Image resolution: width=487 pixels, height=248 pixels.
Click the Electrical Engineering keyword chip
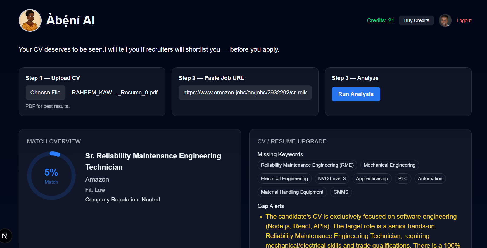pos(284,179)
